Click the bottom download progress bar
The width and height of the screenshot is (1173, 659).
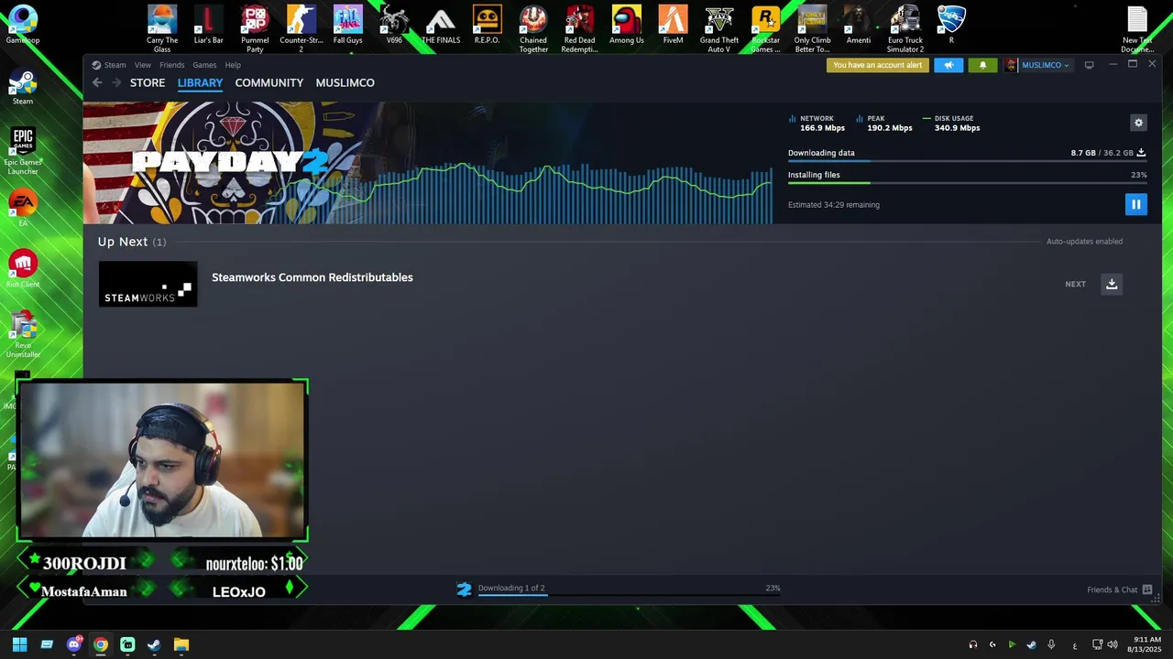coord(629,596)
